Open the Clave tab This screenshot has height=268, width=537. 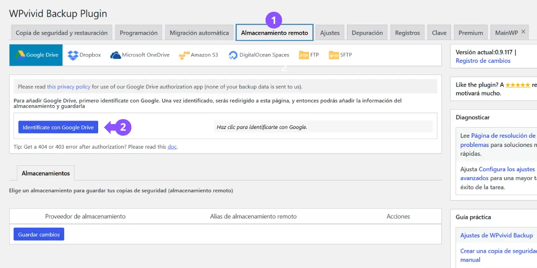click(x=439, y=33)
